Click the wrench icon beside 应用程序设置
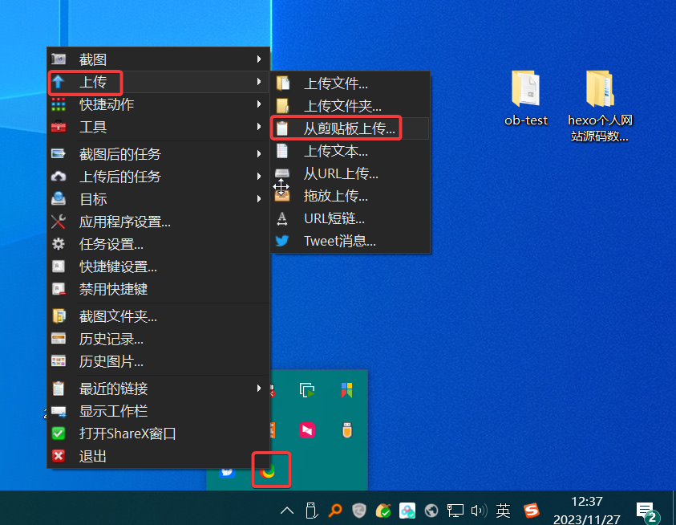 (x=59, y=222)
